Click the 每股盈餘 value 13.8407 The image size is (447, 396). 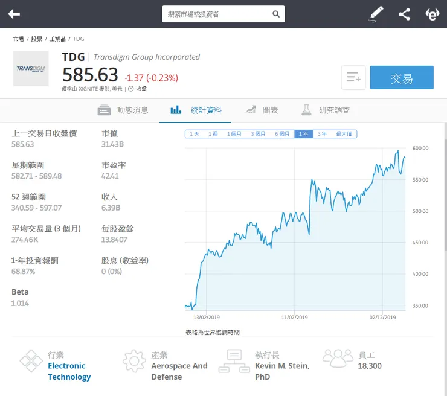[114, 240]
